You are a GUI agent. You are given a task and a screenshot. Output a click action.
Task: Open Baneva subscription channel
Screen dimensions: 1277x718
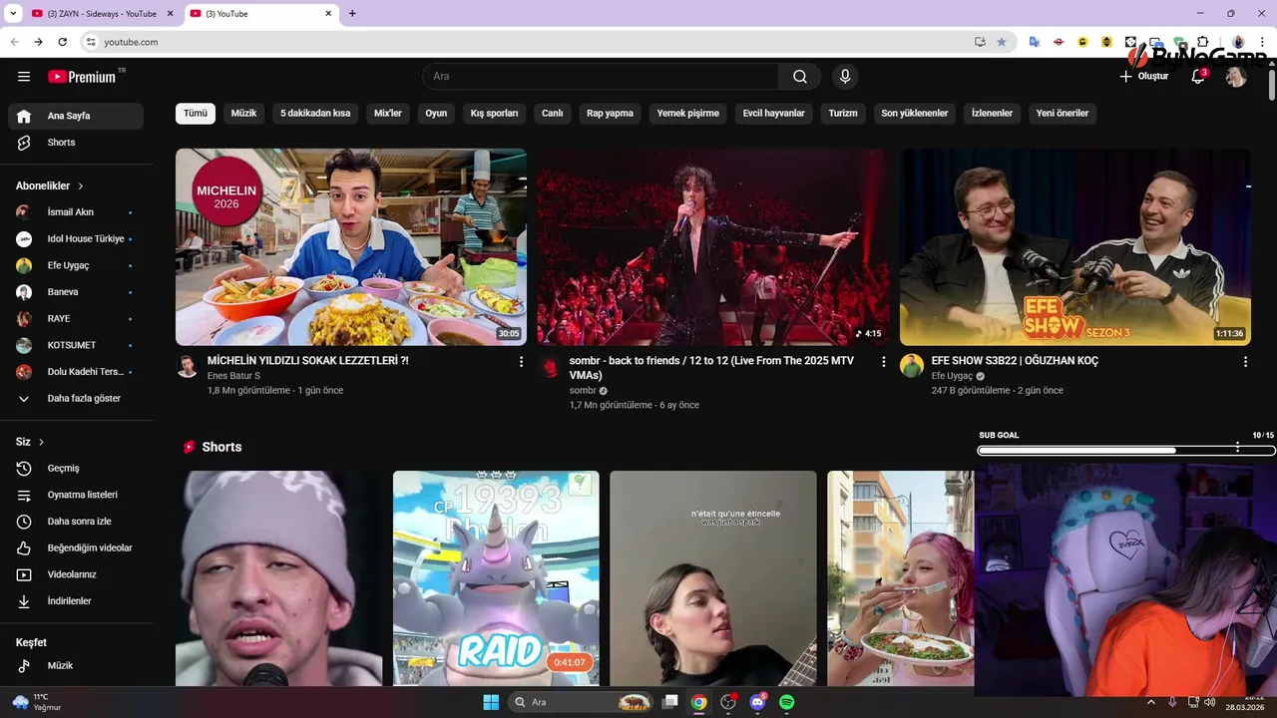click(x=76, y=292)
